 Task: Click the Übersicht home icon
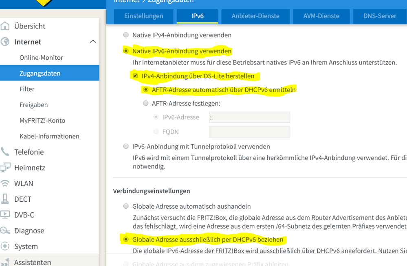4,26
